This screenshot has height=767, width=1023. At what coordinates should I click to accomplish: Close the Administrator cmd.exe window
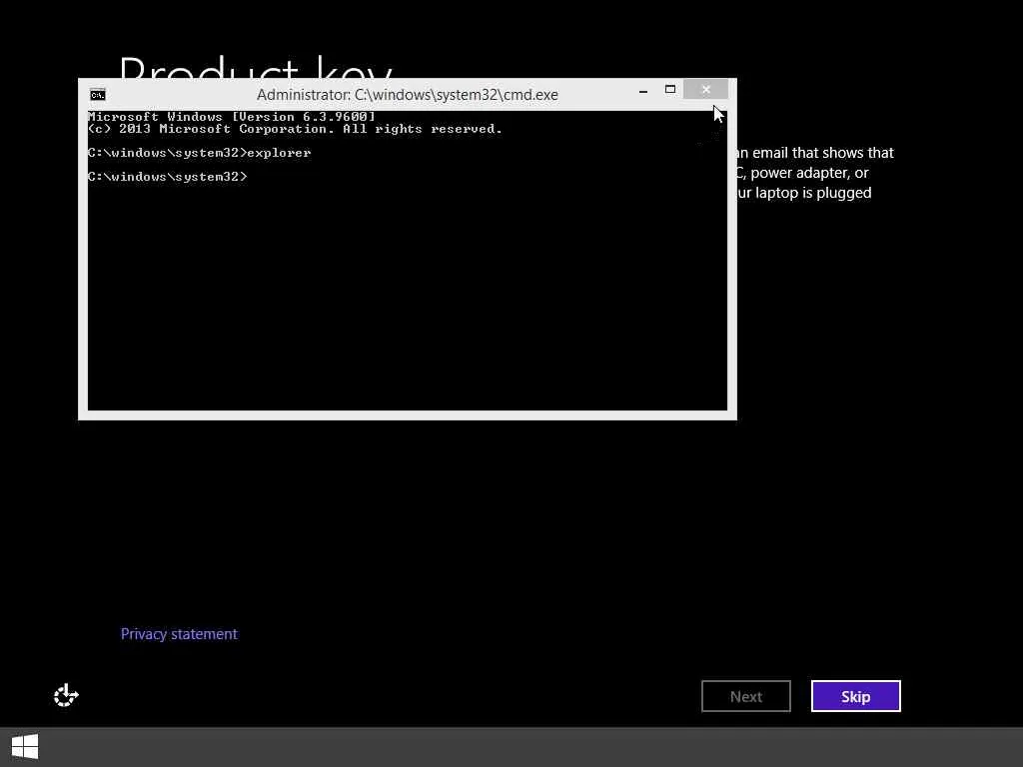[x=706, y=90]
